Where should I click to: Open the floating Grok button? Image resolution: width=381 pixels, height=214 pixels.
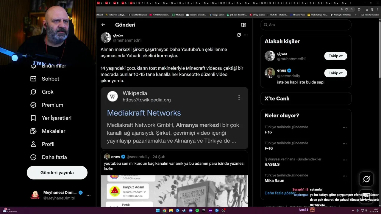pos(366,179)
